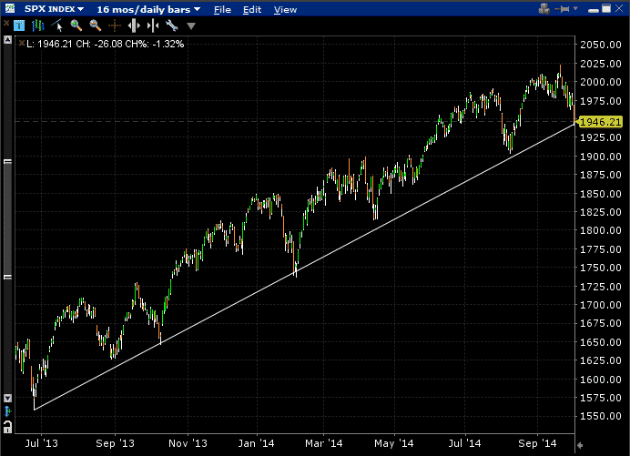The width and height of the screenshot is (630, 456).
Task: Click the Mar '14 date axis label
Action: [323, 443]
